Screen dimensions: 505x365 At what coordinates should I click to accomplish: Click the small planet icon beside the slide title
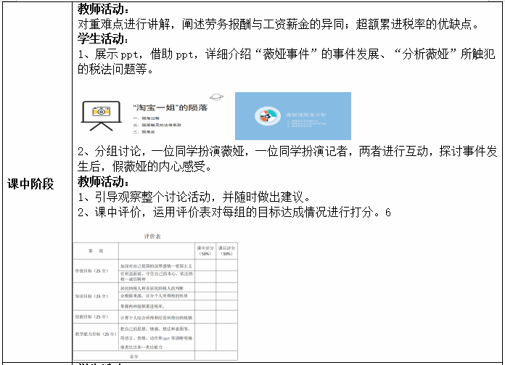click(x=215, y=97)
